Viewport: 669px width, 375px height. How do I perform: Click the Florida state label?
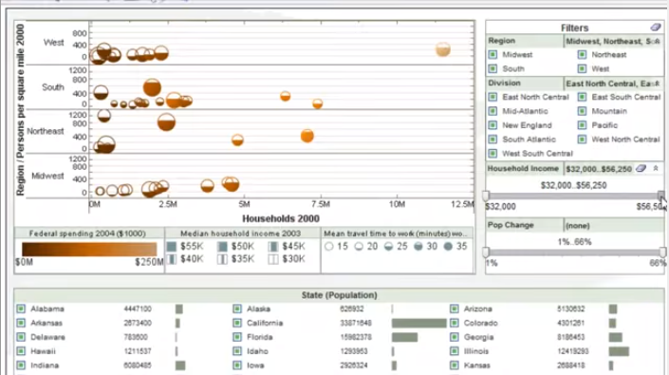(259, 337)
